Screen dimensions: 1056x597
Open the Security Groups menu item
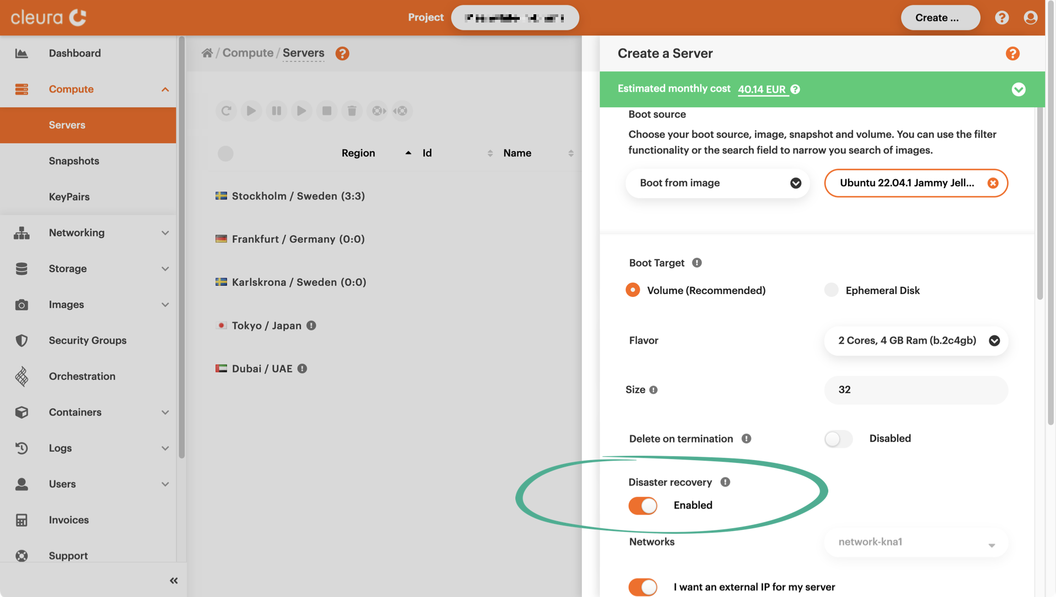pyautogui.click(x=87, y=340)
